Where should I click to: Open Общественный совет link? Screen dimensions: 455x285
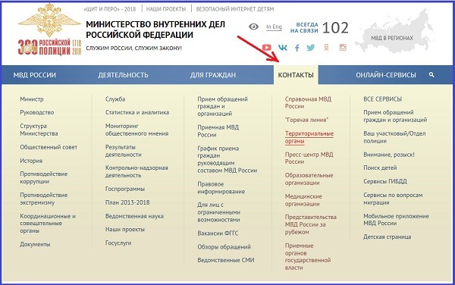tap(49, 147)
